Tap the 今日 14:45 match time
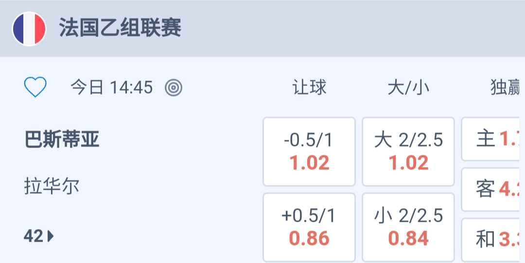The height and width of the screenshot is (263, 525). point(111,88)
